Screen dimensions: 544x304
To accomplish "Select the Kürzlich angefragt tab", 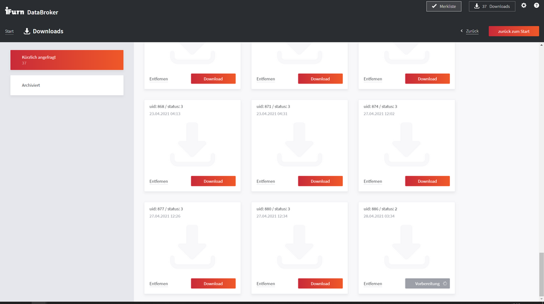I will click(67, 60).
